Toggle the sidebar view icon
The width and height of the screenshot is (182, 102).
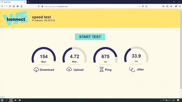[167, 6]
